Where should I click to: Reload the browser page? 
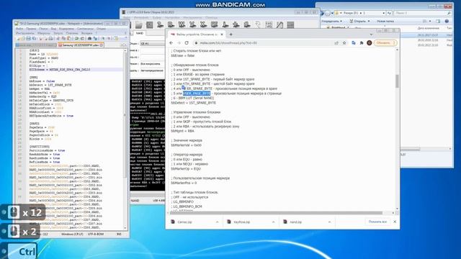[187, 43]
